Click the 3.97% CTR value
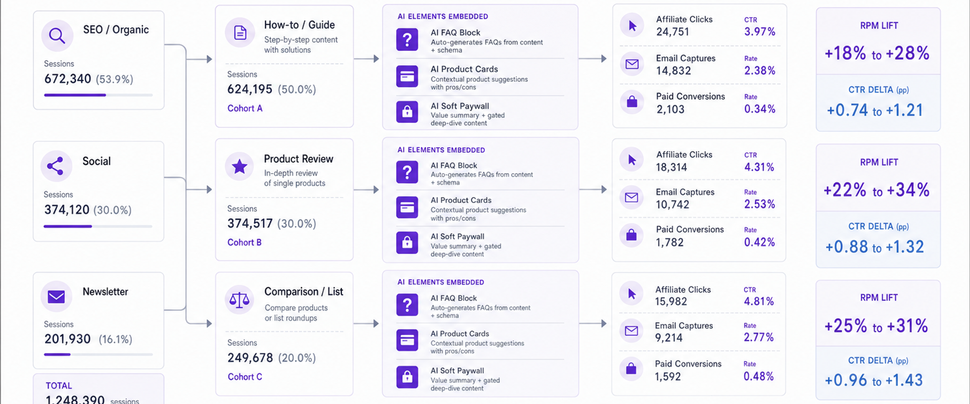This screenshot has width=970, height=404. [760, 32]
